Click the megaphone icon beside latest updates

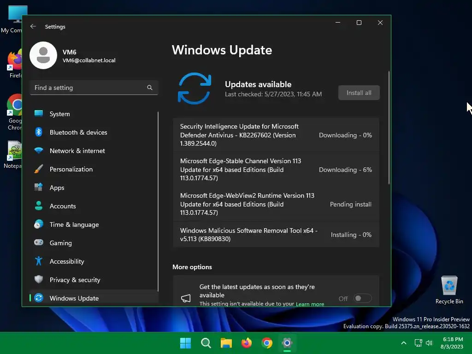[x=186, y=298]
